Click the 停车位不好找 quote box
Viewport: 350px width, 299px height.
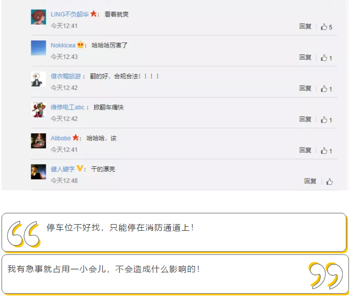174,232
